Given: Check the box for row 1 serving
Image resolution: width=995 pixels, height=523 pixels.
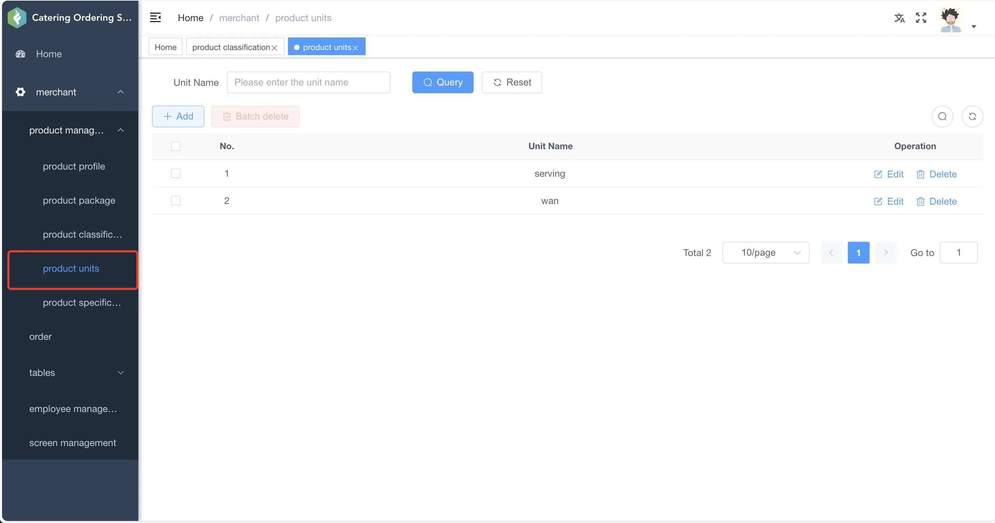Looking at the screenshot, I should click(176, 174).
